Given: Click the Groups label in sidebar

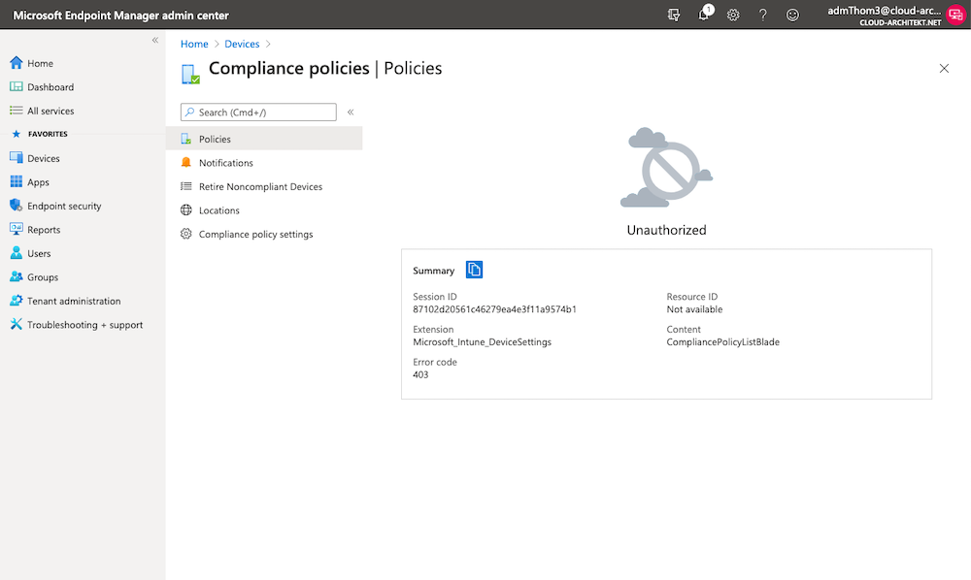Looking at the screenshot, I should (43, 277).
